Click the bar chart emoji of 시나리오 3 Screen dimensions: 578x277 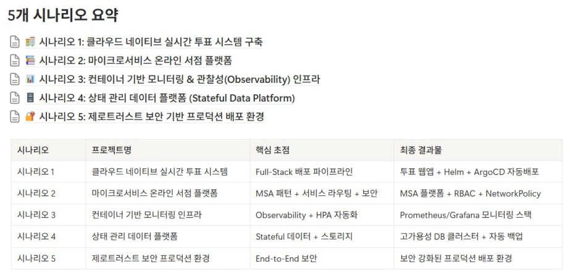(x=30, y=79)
